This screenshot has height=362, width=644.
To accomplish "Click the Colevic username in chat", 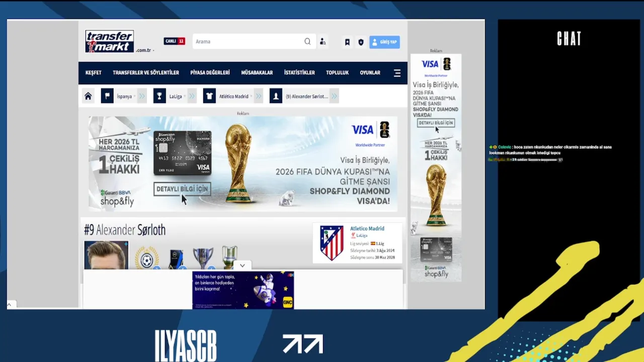I will pyautogui.click(x=504, y=147).
